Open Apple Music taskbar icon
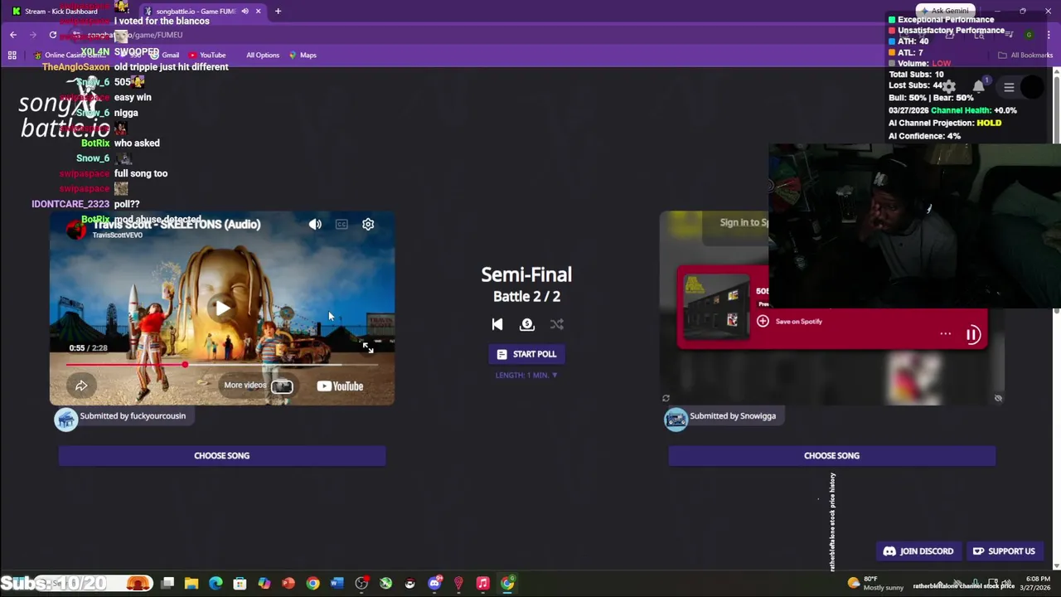The height and width of the screenshot is (597, 1061). [482, 584]
